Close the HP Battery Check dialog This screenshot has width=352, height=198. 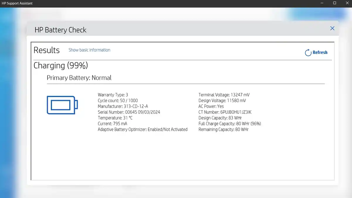pyautogui.click(x=332, y=28)
